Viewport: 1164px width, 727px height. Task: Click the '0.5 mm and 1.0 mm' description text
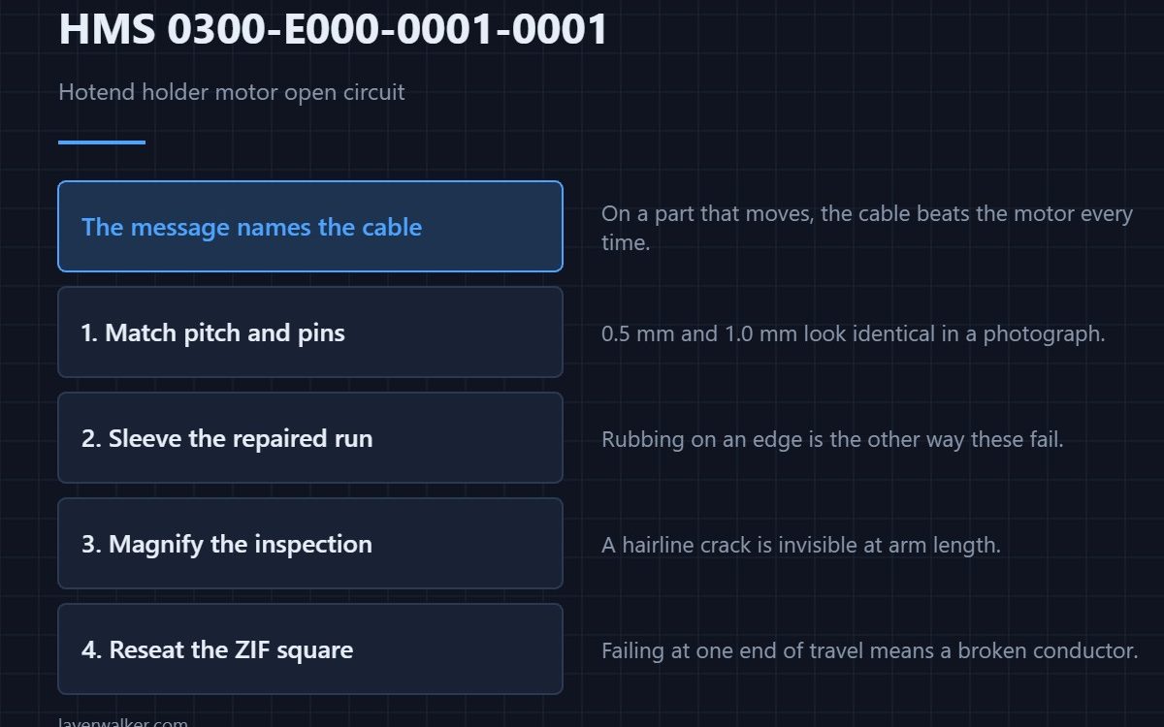[854, 333]
